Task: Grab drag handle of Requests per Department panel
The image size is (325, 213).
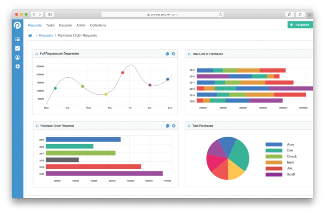Action: tap(37, 54)
